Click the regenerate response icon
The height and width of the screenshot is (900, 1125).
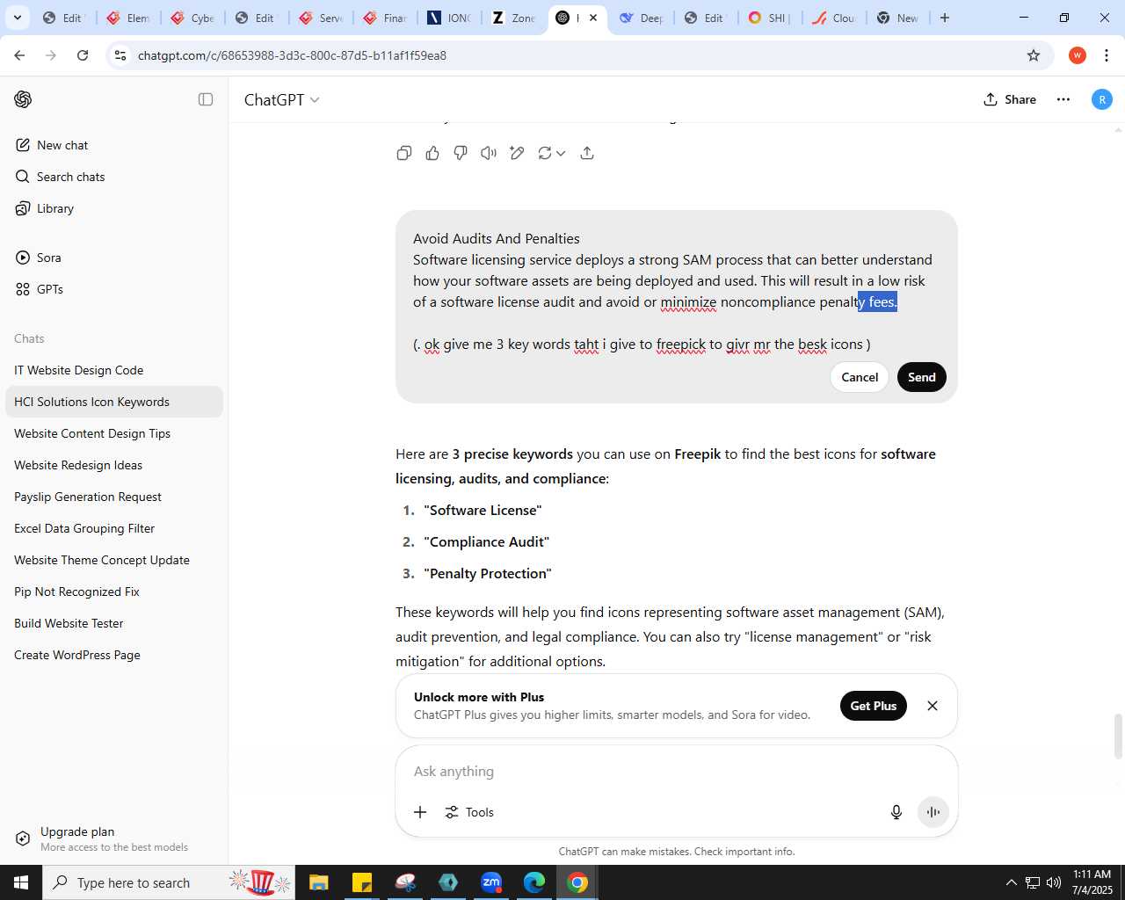pyautogui.click(x=545, y=153)
